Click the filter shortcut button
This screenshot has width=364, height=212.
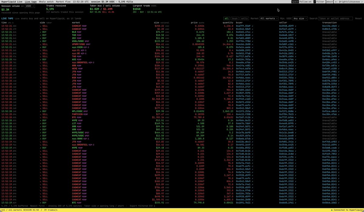pyautogui.click(x=319, y=2)
